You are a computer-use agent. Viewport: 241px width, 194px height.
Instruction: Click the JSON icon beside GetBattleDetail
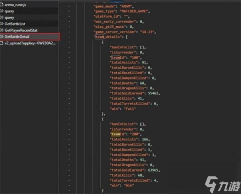[2, 37]
